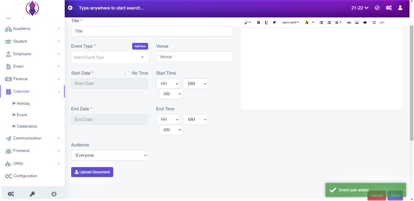Viewport: 414px width, 201px height.
Task: Insert a picture via image icon
Action: click(x=357, y=23)
